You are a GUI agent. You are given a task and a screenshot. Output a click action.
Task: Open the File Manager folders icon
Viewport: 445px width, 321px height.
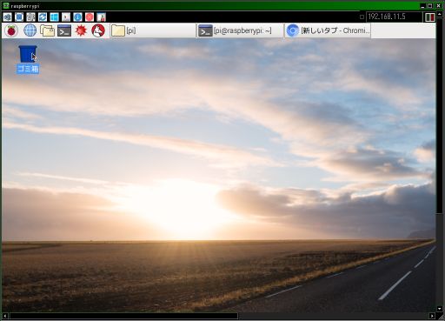click(x=47, y=30)
